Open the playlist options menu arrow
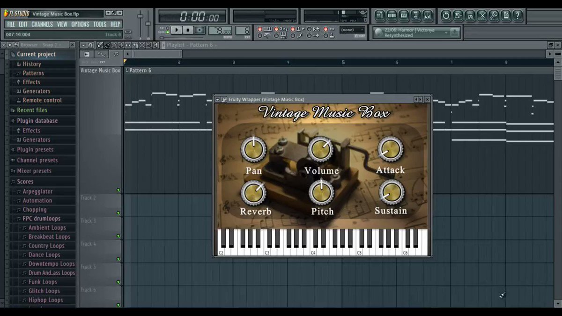The image size is (562, 316). [83, 45]
